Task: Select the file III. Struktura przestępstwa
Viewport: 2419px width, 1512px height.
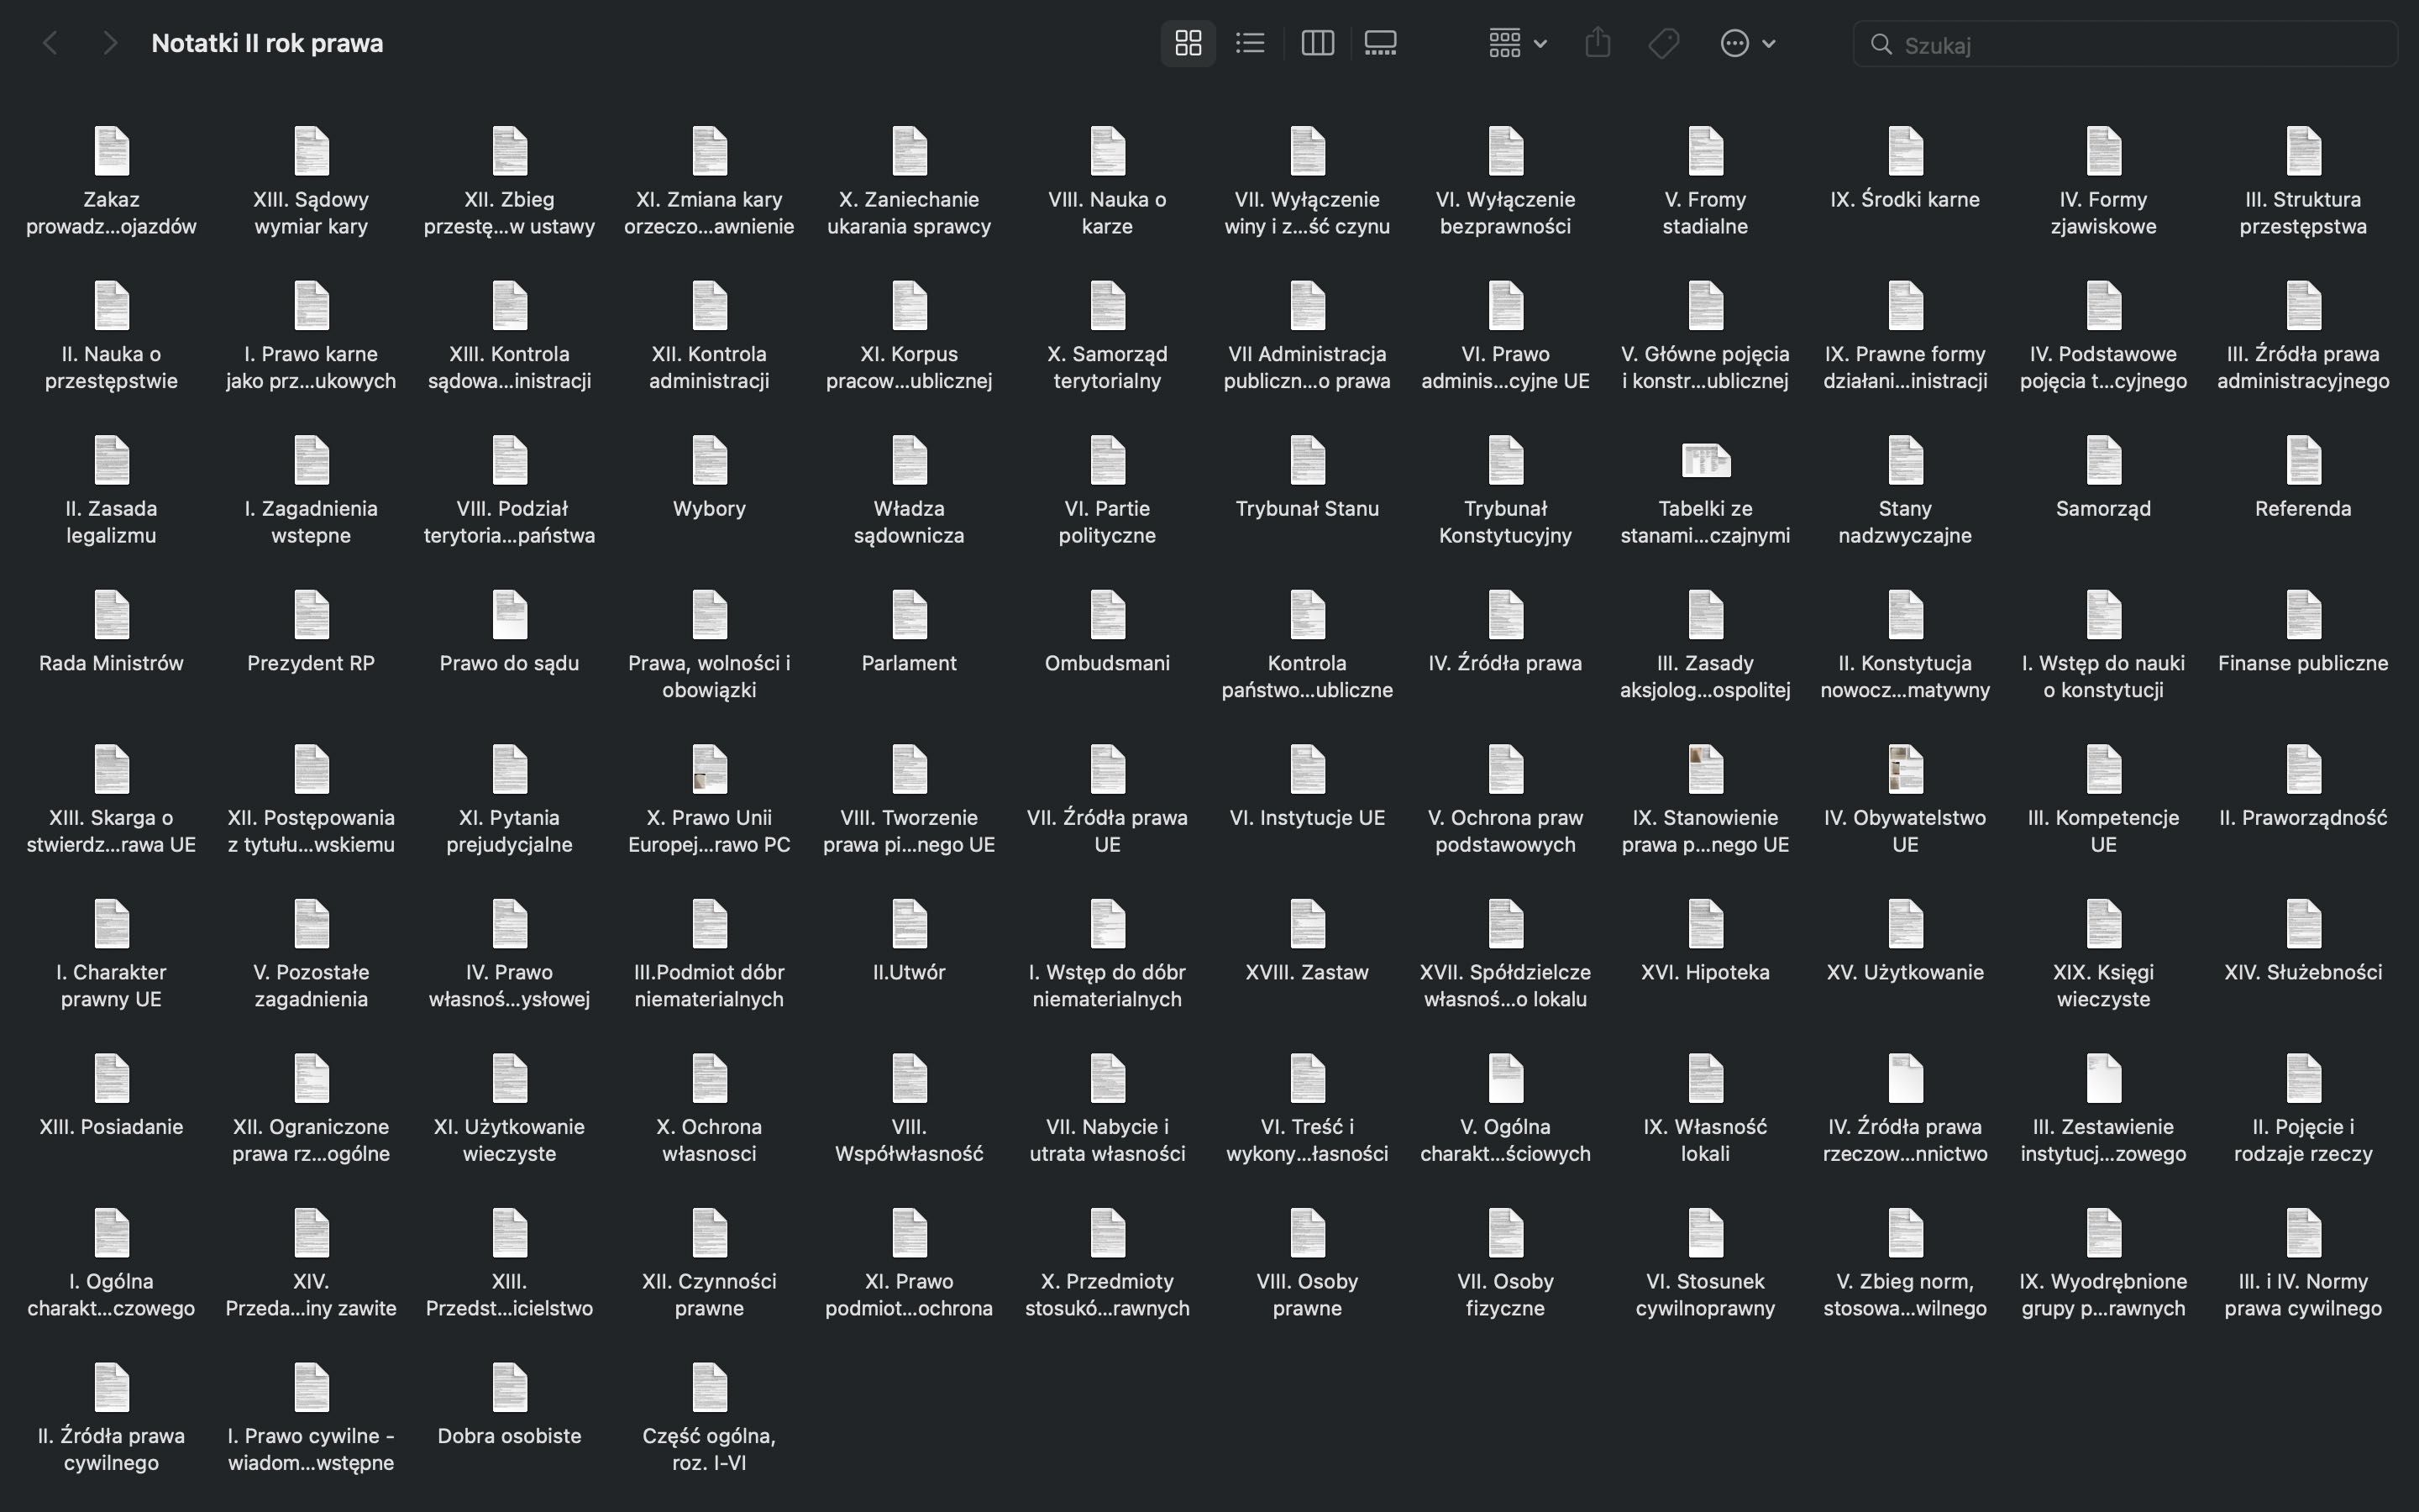Action: [x=2303, y=182]
